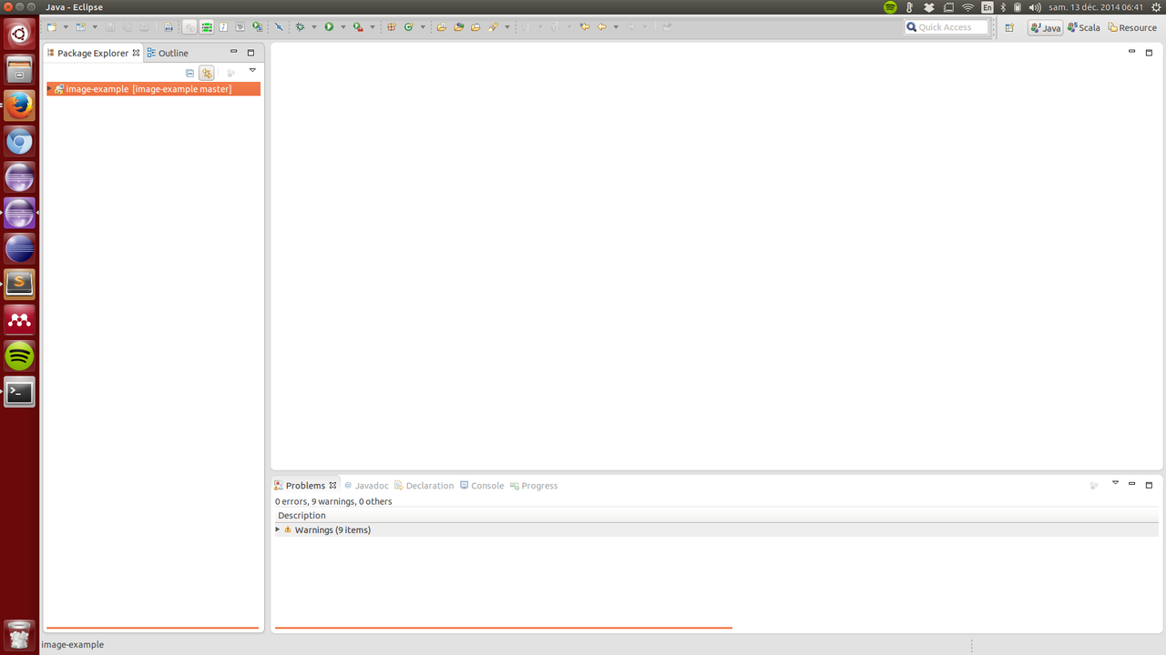
Task: Open the Problems view menu triangle
Action: (1115, 483)
